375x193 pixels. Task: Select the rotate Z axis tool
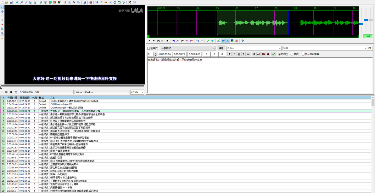2,15
